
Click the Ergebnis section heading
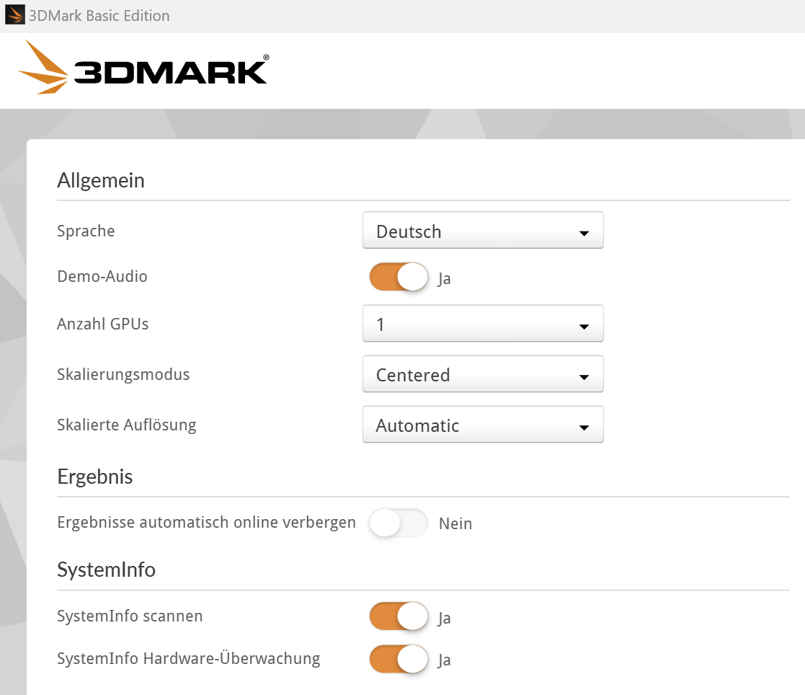95,477
